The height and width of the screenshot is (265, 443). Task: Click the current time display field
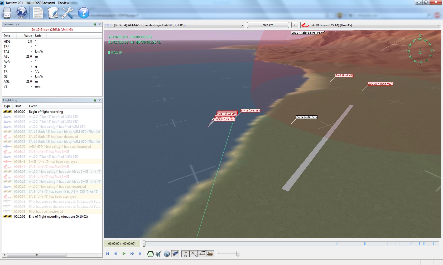[122, 244]
